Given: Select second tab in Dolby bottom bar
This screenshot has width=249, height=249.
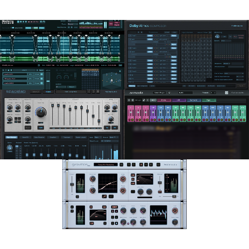Looking at the screenshot, I should 142,86.
